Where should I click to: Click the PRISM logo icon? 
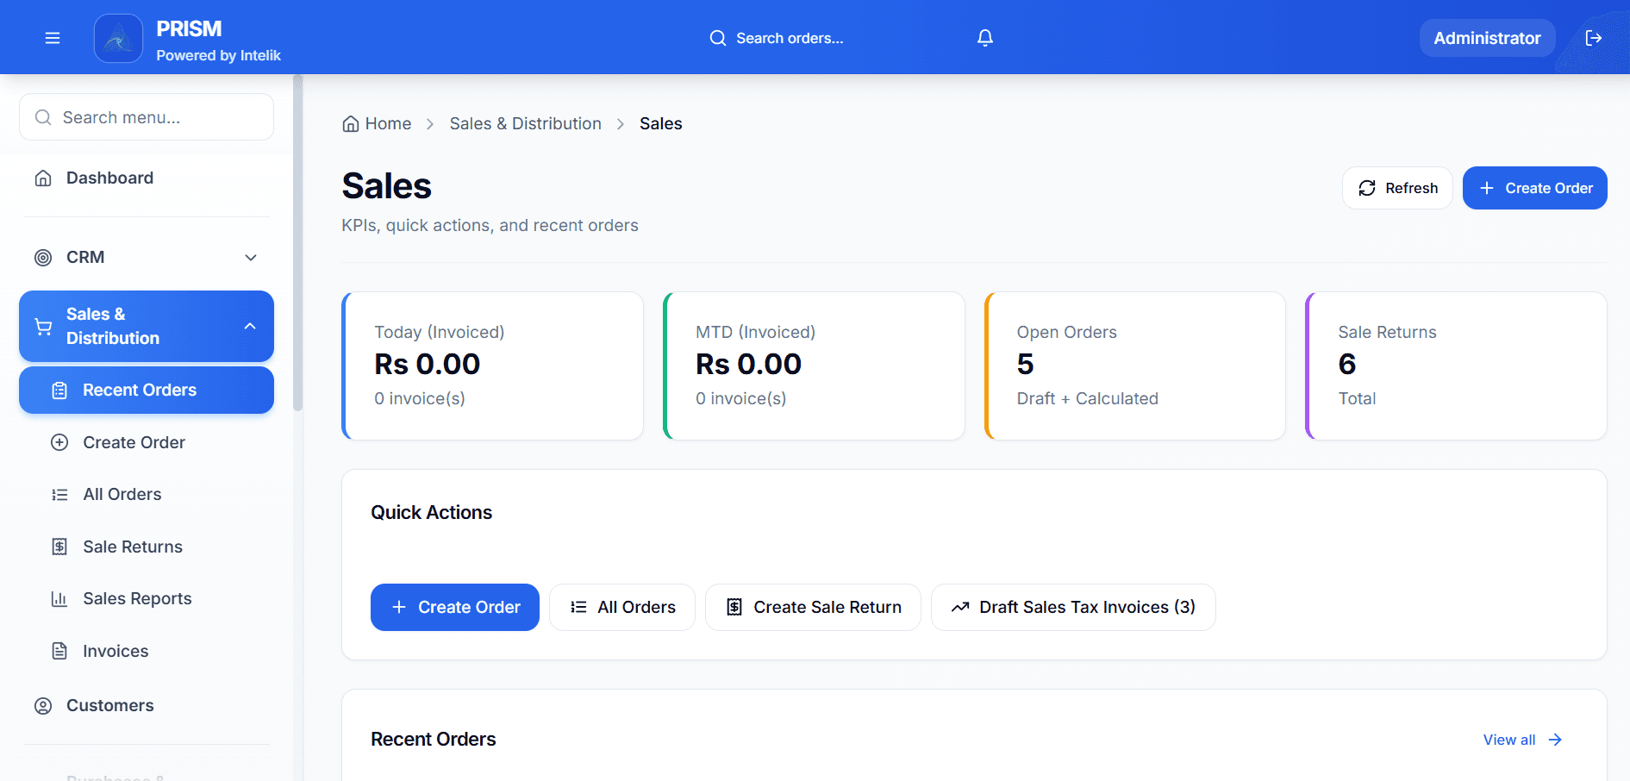click(x=118, y=39)
